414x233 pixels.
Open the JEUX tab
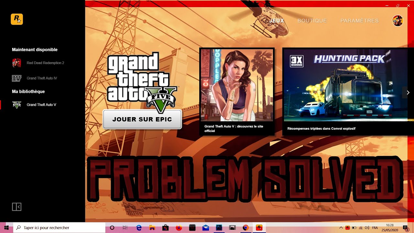tap(277, 21)
